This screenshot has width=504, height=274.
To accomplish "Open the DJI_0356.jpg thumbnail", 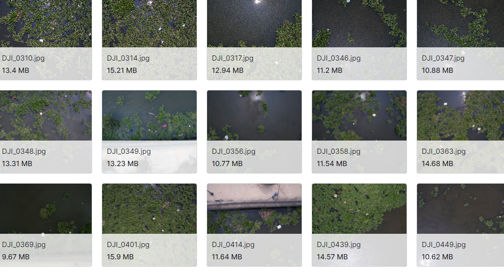I will 254,132.
